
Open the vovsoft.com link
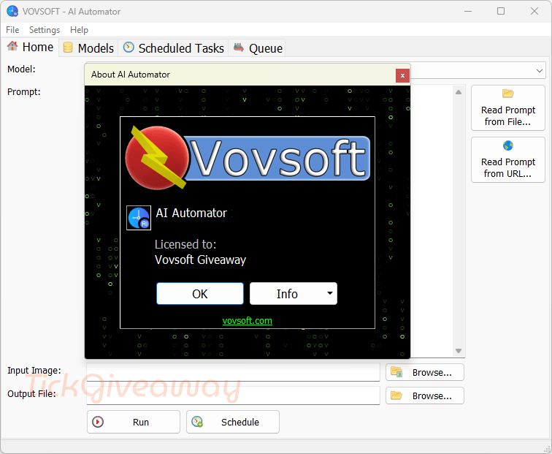[x=247, y=321]
